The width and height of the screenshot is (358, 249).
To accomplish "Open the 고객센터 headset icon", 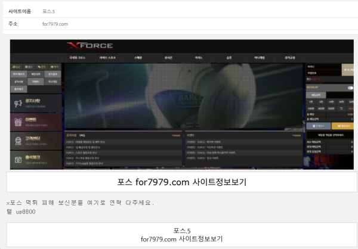I will pyautogui.click(x=18, y=141).
